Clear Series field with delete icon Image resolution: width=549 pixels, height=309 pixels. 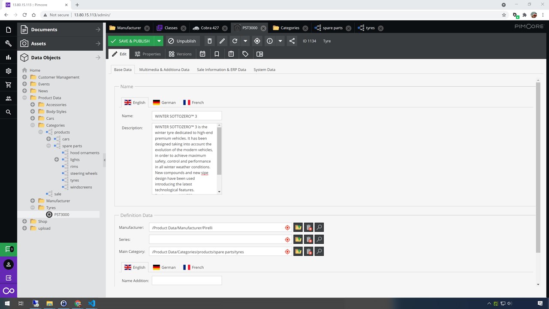pos(309,239)
